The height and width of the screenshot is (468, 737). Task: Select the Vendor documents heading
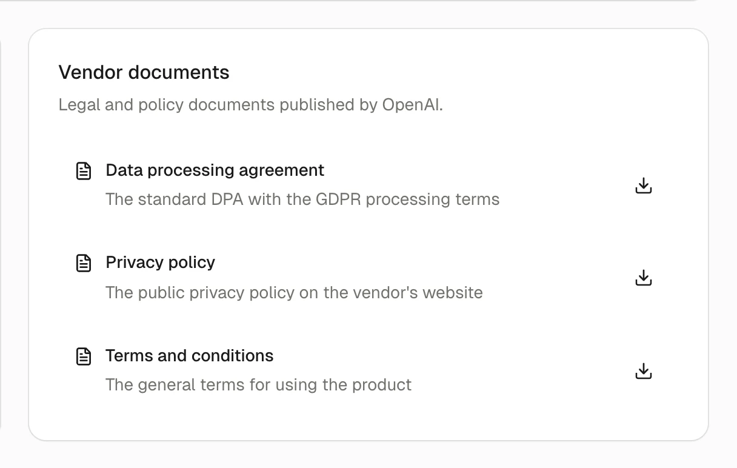(x=144, y=73)
